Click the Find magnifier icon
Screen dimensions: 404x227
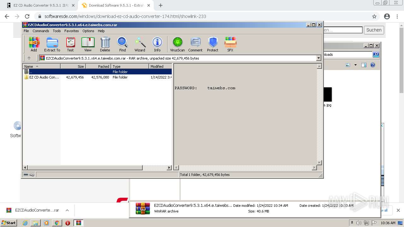(122, 44)
